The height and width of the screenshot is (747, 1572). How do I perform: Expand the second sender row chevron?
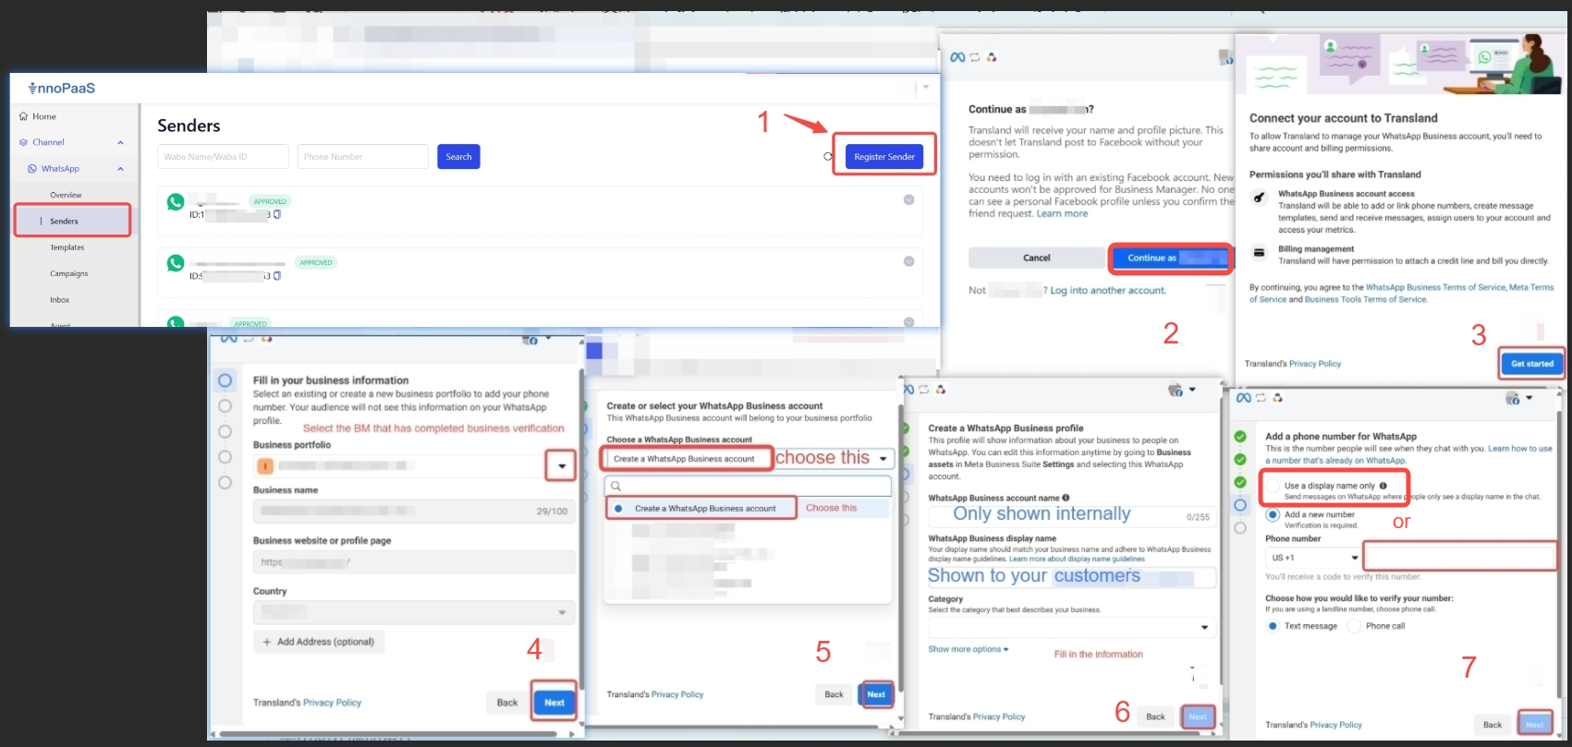click(908, 261)
